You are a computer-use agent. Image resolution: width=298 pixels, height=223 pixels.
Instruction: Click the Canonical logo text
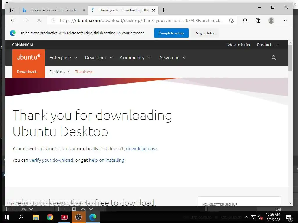23,45
